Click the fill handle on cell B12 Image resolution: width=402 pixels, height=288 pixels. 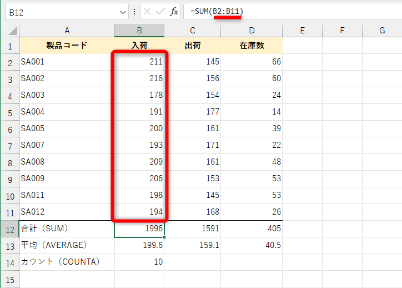(x=164, y=237)
